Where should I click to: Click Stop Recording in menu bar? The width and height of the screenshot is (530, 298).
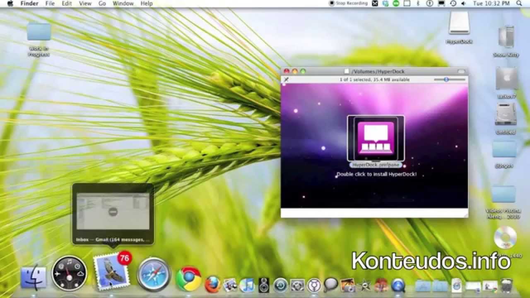(x=348, y=3)
